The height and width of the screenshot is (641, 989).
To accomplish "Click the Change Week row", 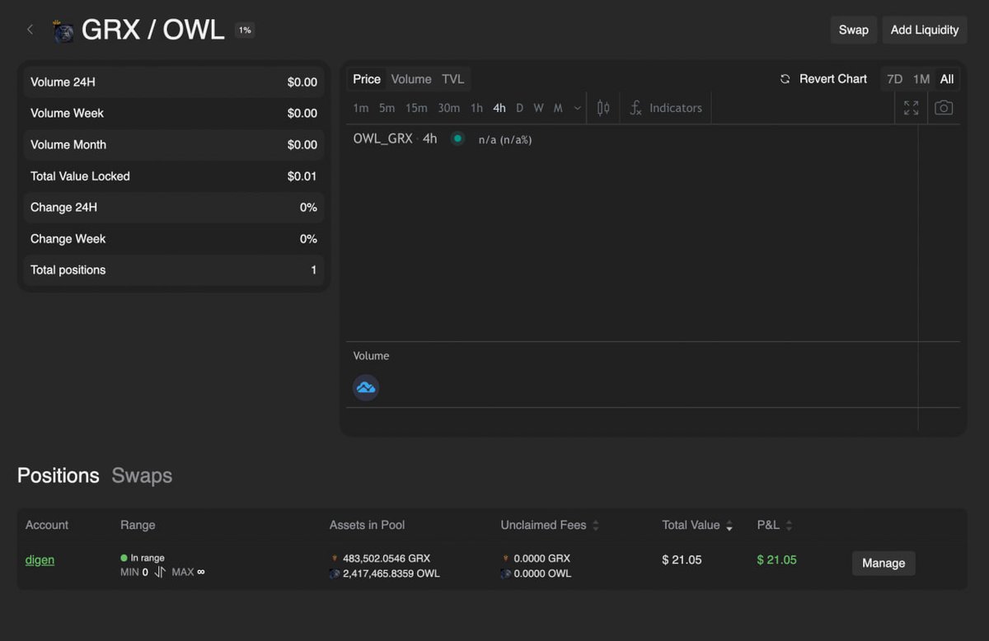I will (x=174, y=239).
